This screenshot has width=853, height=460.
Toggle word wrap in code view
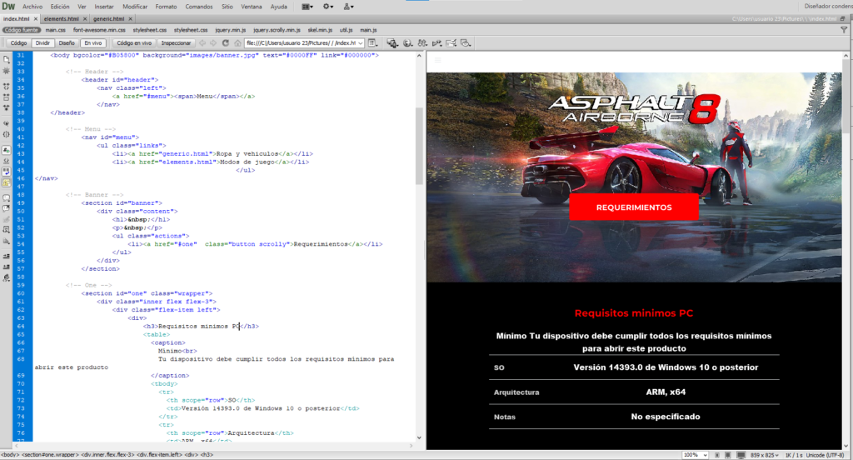click(x=7, y=172)
